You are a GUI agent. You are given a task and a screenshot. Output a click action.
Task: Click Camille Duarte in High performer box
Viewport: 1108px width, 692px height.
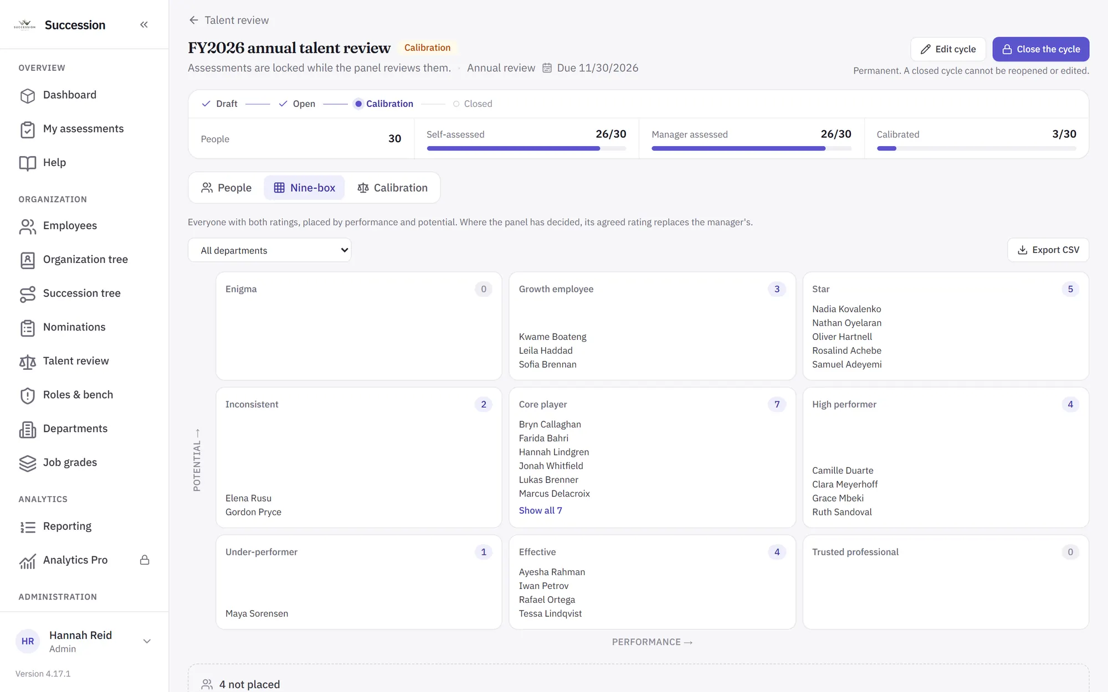pyautogui.click(x=843, y=471)
